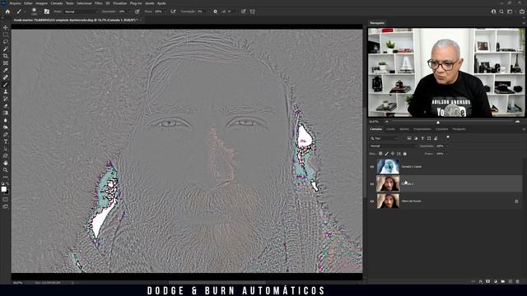Click the Camada 1 copiar layer thumbnail
Image resolution: width=527 pixels, height=296 pixels.
(x=388, y=166)
